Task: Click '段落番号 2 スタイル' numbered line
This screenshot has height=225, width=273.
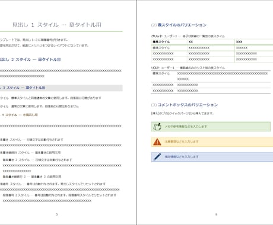Action: click(59, 195)
